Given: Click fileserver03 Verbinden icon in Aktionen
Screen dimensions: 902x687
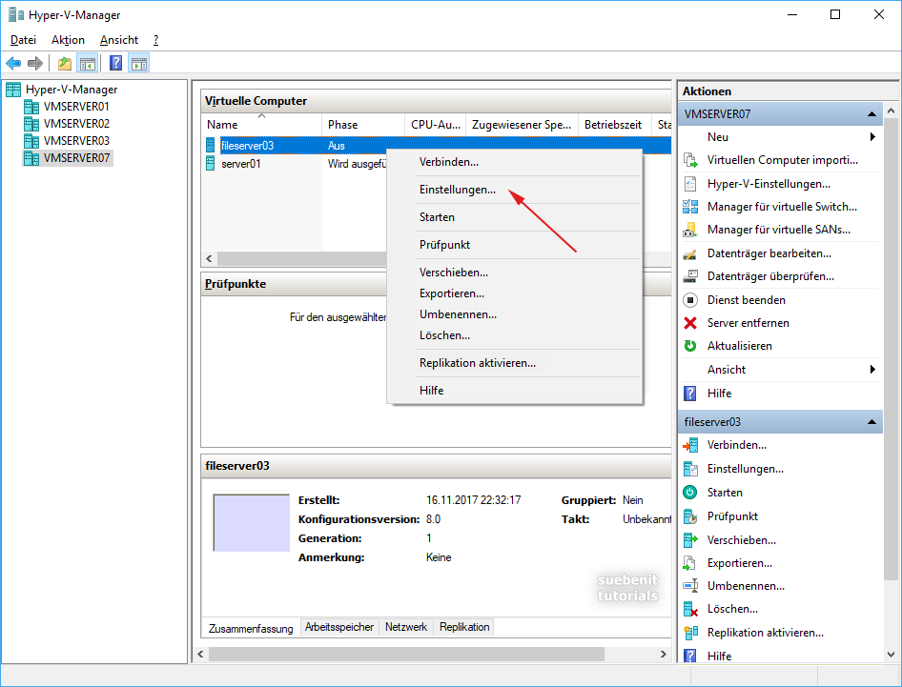Looking at the screenshot, I should point(690,445).
